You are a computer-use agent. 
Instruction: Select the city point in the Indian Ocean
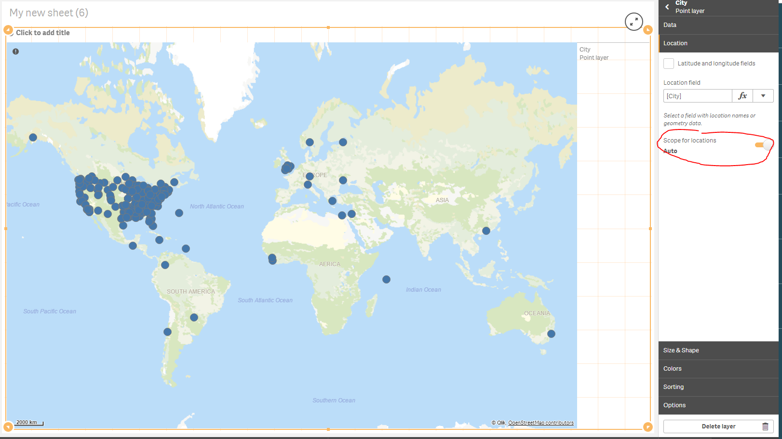pos(386,279)
